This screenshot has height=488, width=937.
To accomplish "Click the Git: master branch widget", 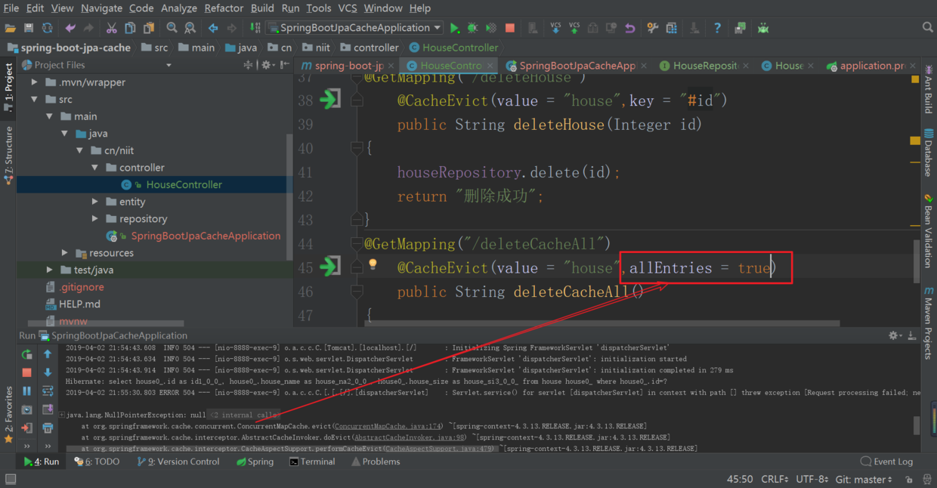I will pos(863,480).
